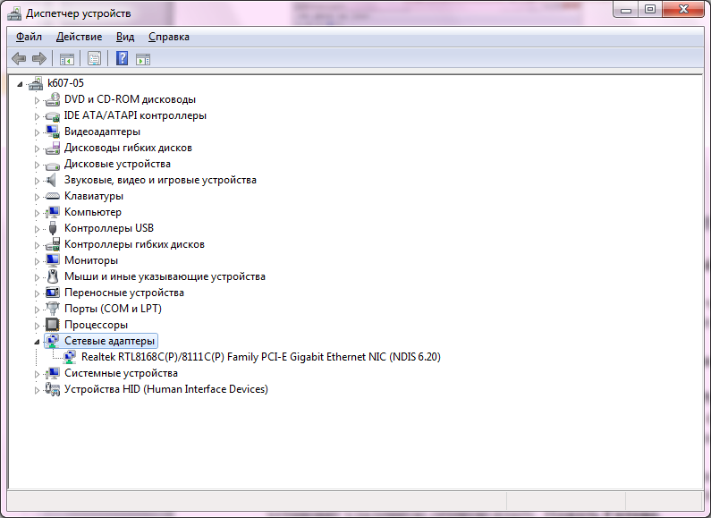This screenshot has width=711, height=518.
Task: Click the Диспетчер устройств title bar icon
Action: [x=14, y=13]
